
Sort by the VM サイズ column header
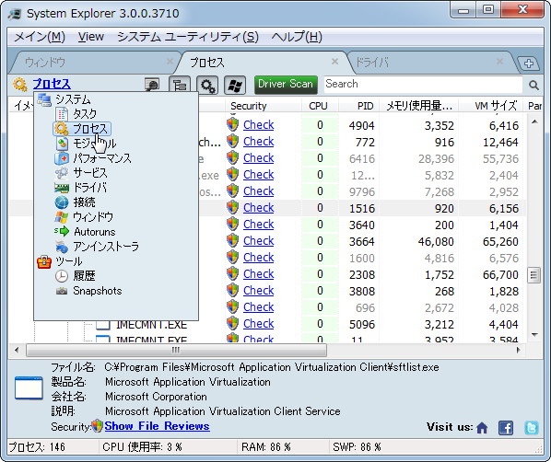(x=490, y=106)
